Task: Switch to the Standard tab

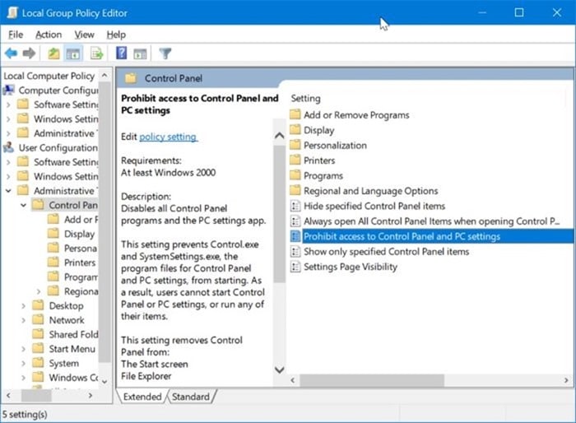Action: (x=191, y=397)
